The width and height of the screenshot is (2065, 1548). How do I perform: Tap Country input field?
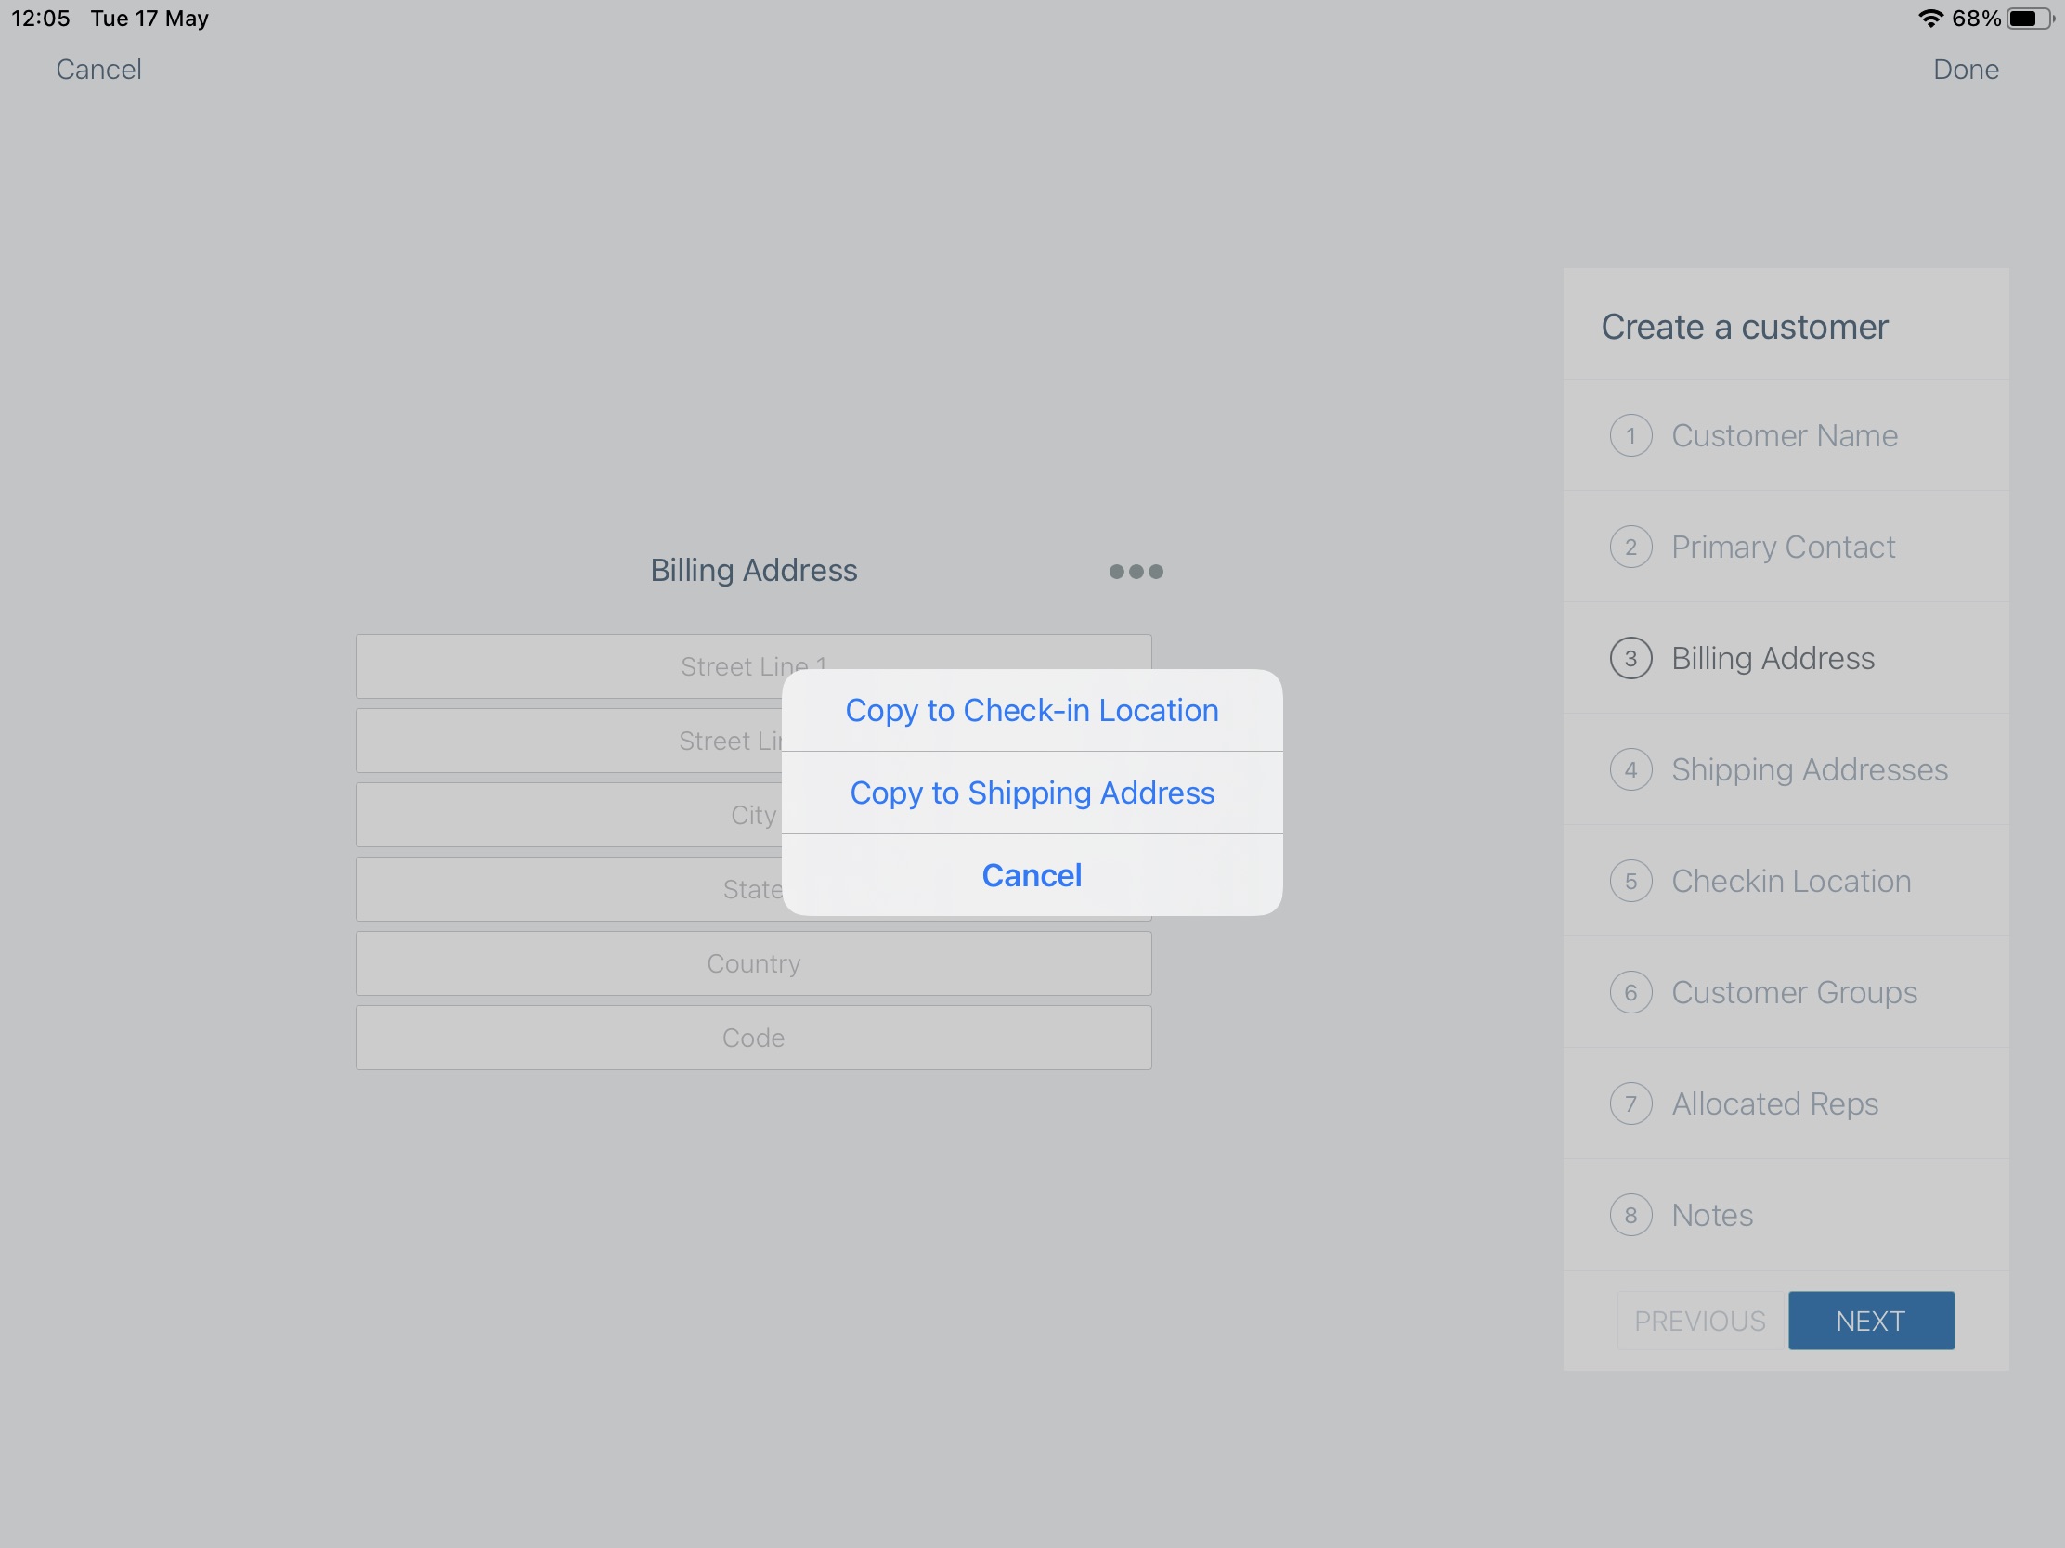751,961
